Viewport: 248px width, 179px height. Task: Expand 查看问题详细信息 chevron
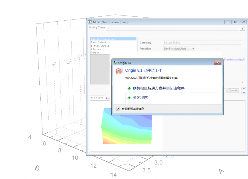click(118, 109)
